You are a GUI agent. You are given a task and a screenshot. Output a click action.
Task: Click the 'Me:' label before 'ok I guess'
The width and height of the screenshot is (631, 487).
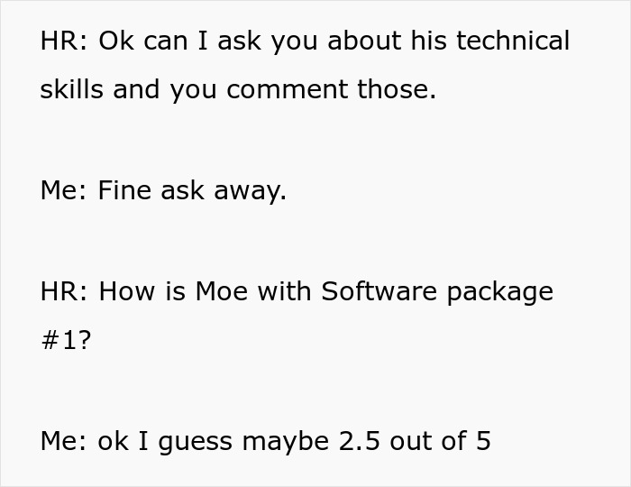point(64,441)
